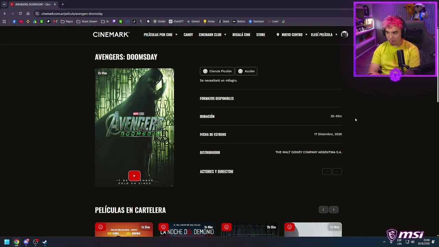
Task: Play the Avengers: Doomsday trailer
Action: click(x=134, y=176)
